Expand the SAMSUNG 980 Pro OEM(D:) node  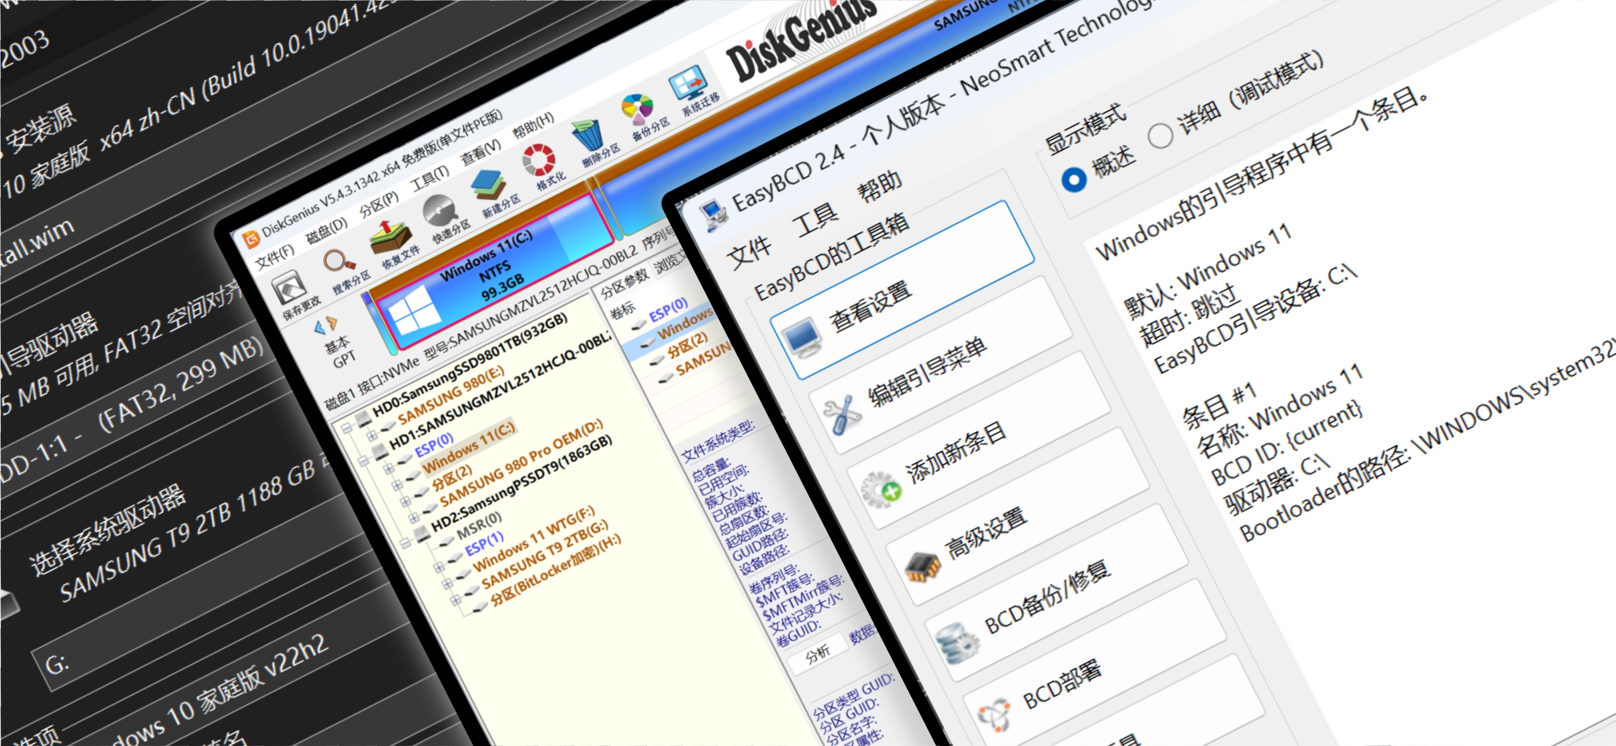(413, 518)
